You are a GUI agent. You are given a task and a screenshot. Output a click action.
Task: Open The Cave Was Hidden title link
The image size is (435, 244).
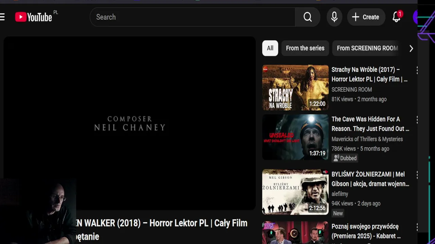[x=370, y=124]
